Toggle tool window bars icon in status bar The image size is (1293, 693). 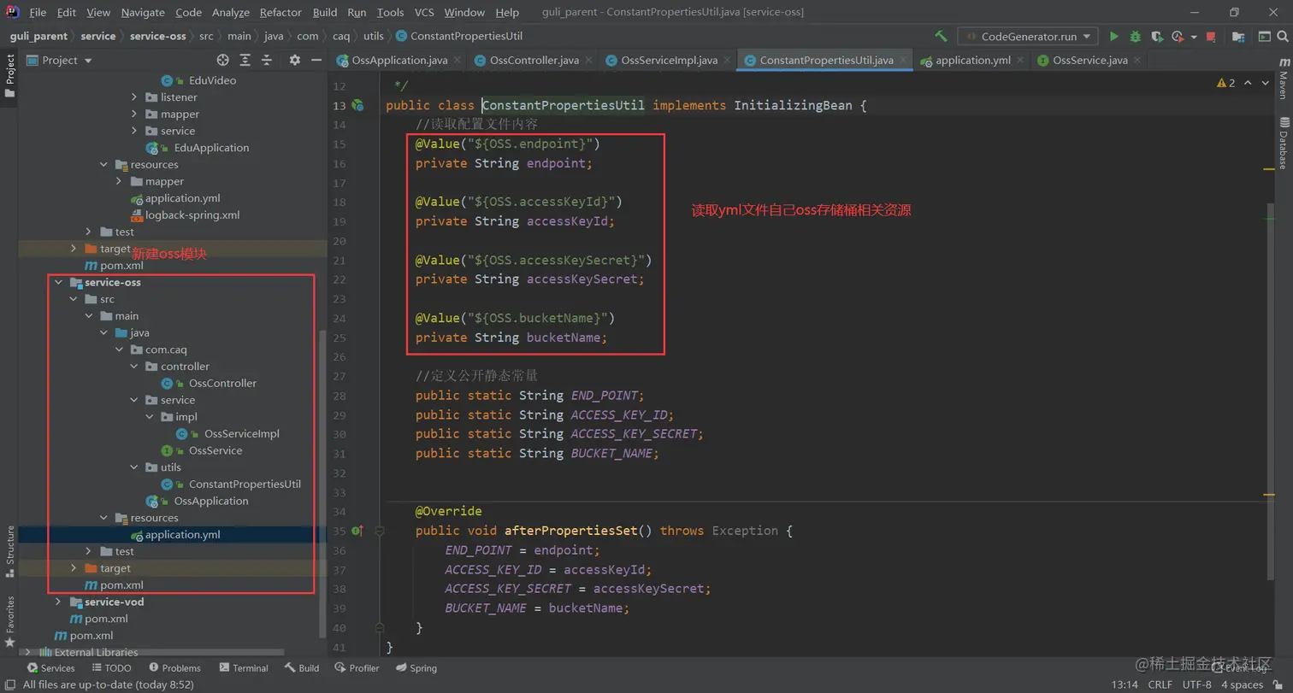[9, 684]
